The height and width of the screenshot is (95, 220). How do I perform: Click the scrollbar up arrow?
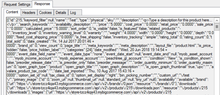pos(217,21)
